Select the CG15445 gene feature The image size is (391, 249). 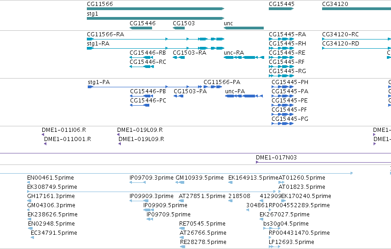(x=281, y=9)
